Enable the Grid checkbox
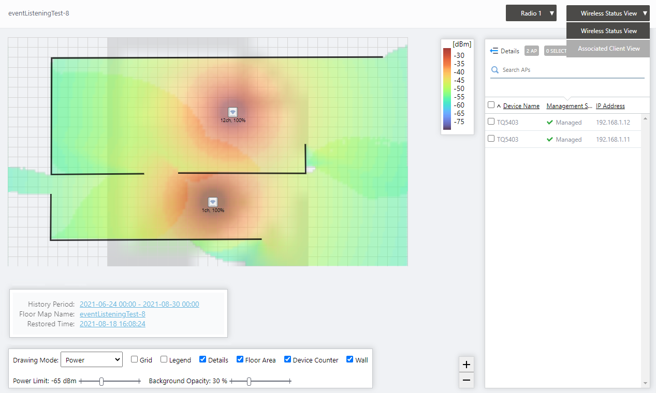Viewport: 656px width, 393px height. pyautogui.click(x=135, y=359)
